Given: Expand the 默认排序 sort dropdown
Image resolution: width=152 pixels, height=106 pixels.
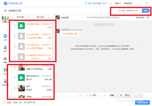Looking at the screenshot, I should [x=42, y=17].
